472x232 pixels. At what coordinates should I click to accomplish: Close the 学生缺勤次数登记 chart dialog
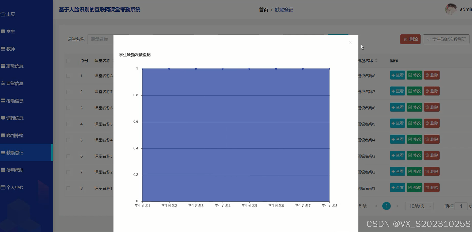tap(350, 43)
